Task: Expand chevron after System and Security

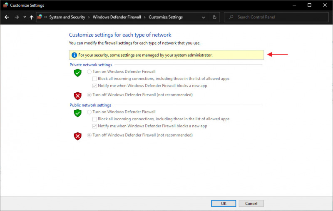Action: 89,17
